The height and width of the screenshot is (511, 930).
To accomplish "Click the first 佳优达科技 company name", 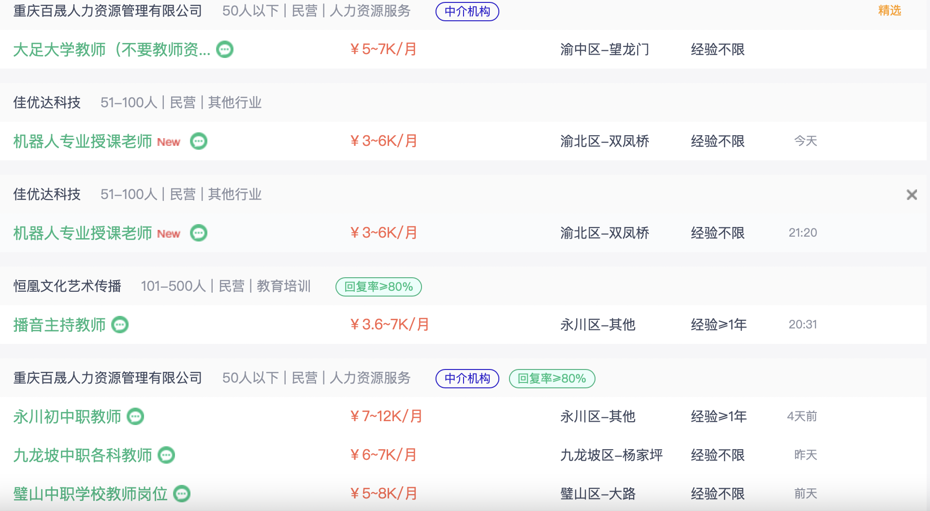I will click(47, 102).
